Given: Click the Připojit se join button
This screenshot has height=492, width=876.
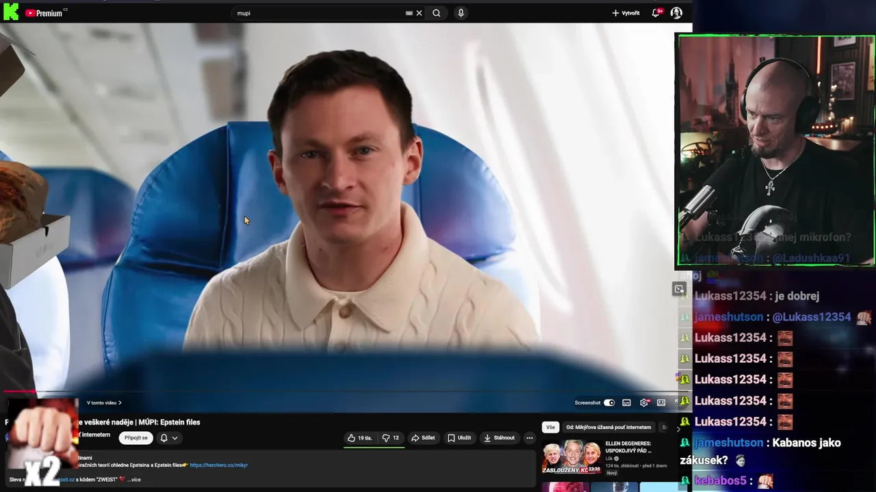Looking at the screenshot, I should click(136, 438).
